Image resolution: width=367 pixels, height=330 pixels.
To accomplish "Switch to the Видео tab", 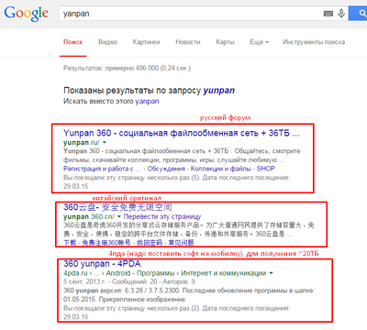I will [x=107, y=42].
